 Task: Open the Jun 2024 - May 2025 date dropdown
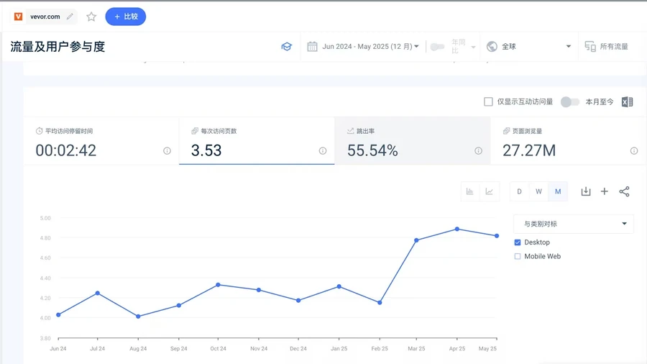point(370,47)
